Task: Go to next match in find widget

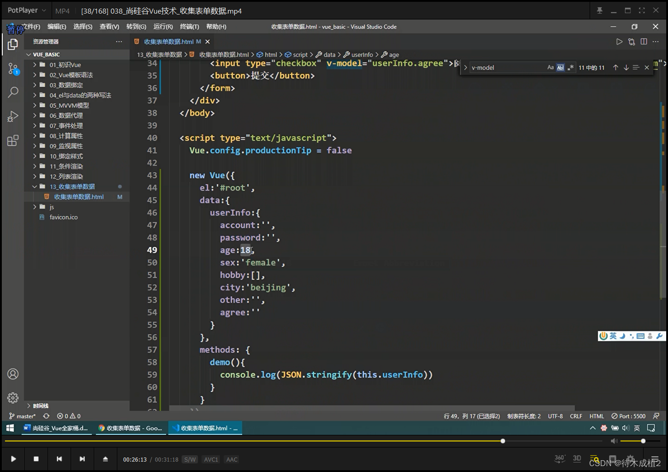Action: (x=626, y=67)
